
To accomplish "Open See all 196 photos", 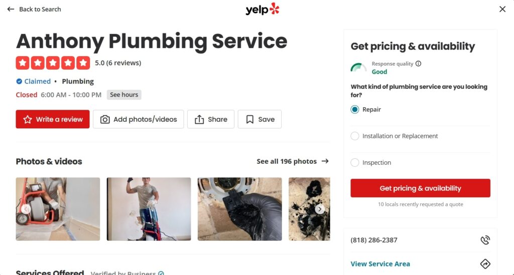I will (292, 161).
